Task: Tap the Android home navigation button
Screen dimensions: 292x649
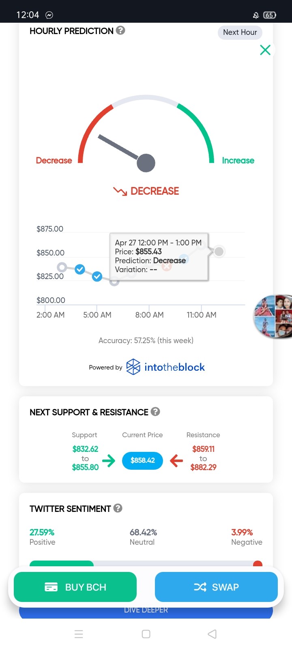Action: click(x=146, y=634)
